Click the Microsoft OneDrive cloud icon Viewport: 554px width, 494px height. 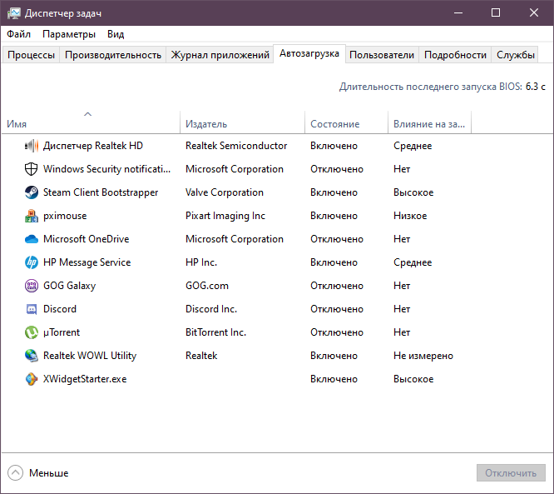pos(32,239)
